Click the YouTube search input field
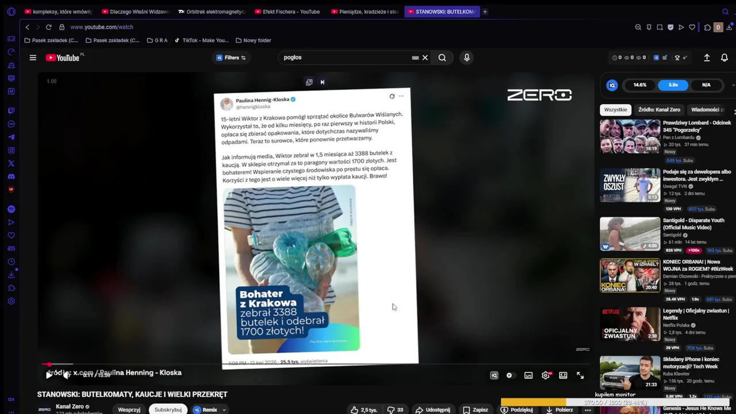736x414 pixels. pos(345,57)
